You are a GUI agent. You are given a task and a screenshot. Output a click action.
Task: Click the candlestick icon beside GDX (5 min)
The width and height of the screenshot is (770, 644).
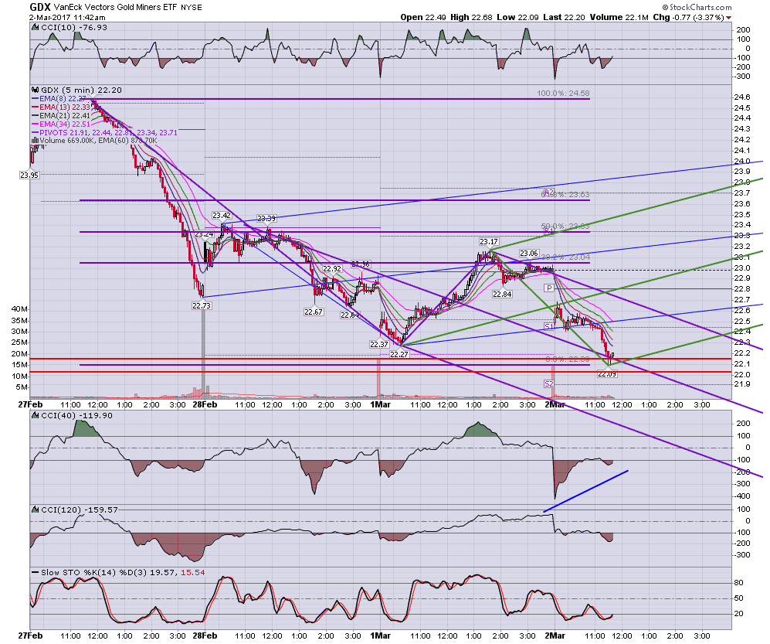(35, 90)
